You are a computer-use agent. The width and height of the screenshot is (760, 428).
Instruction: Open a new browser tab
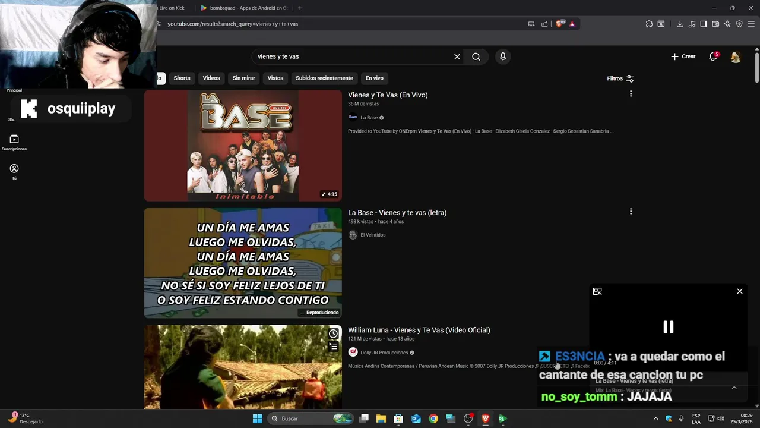300,8
